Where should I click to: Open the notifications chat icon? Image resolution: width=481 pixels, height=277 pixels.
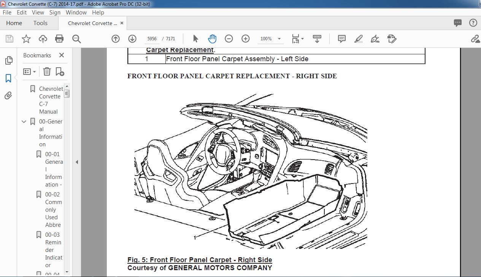point(458,23)
